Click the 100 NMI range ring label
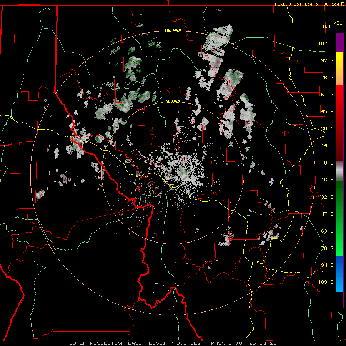 click(x=173, y=30)
